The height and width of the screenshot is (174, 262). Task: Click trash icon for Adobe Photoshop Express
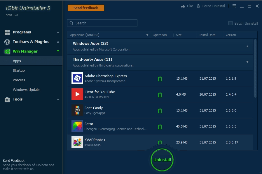(x=160, y=79)
